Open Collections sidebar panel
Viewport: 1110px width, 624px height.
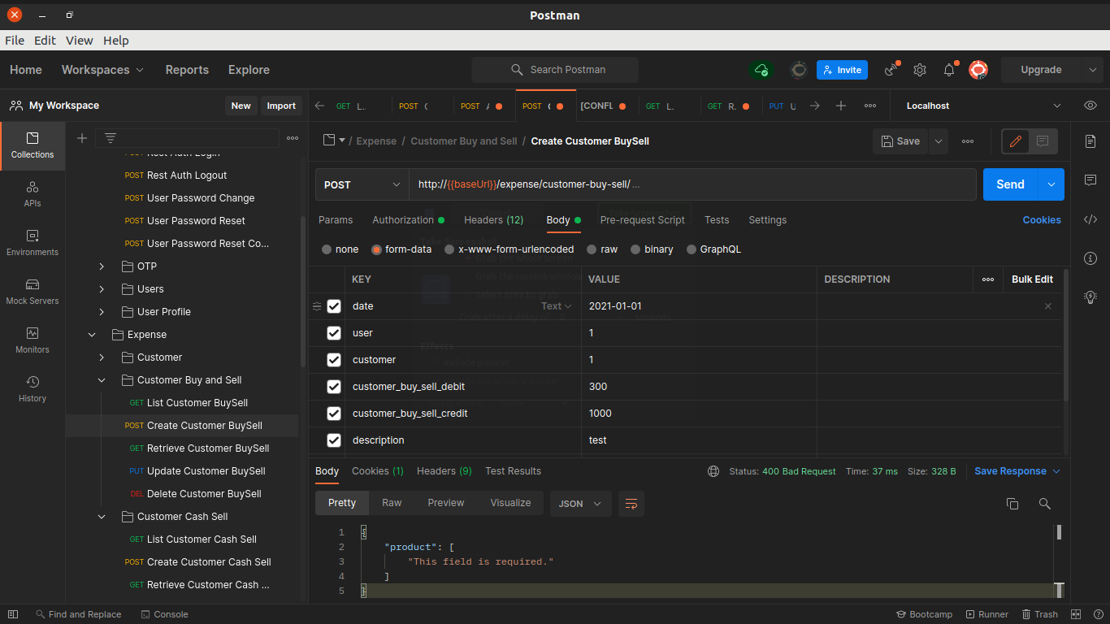33,145
